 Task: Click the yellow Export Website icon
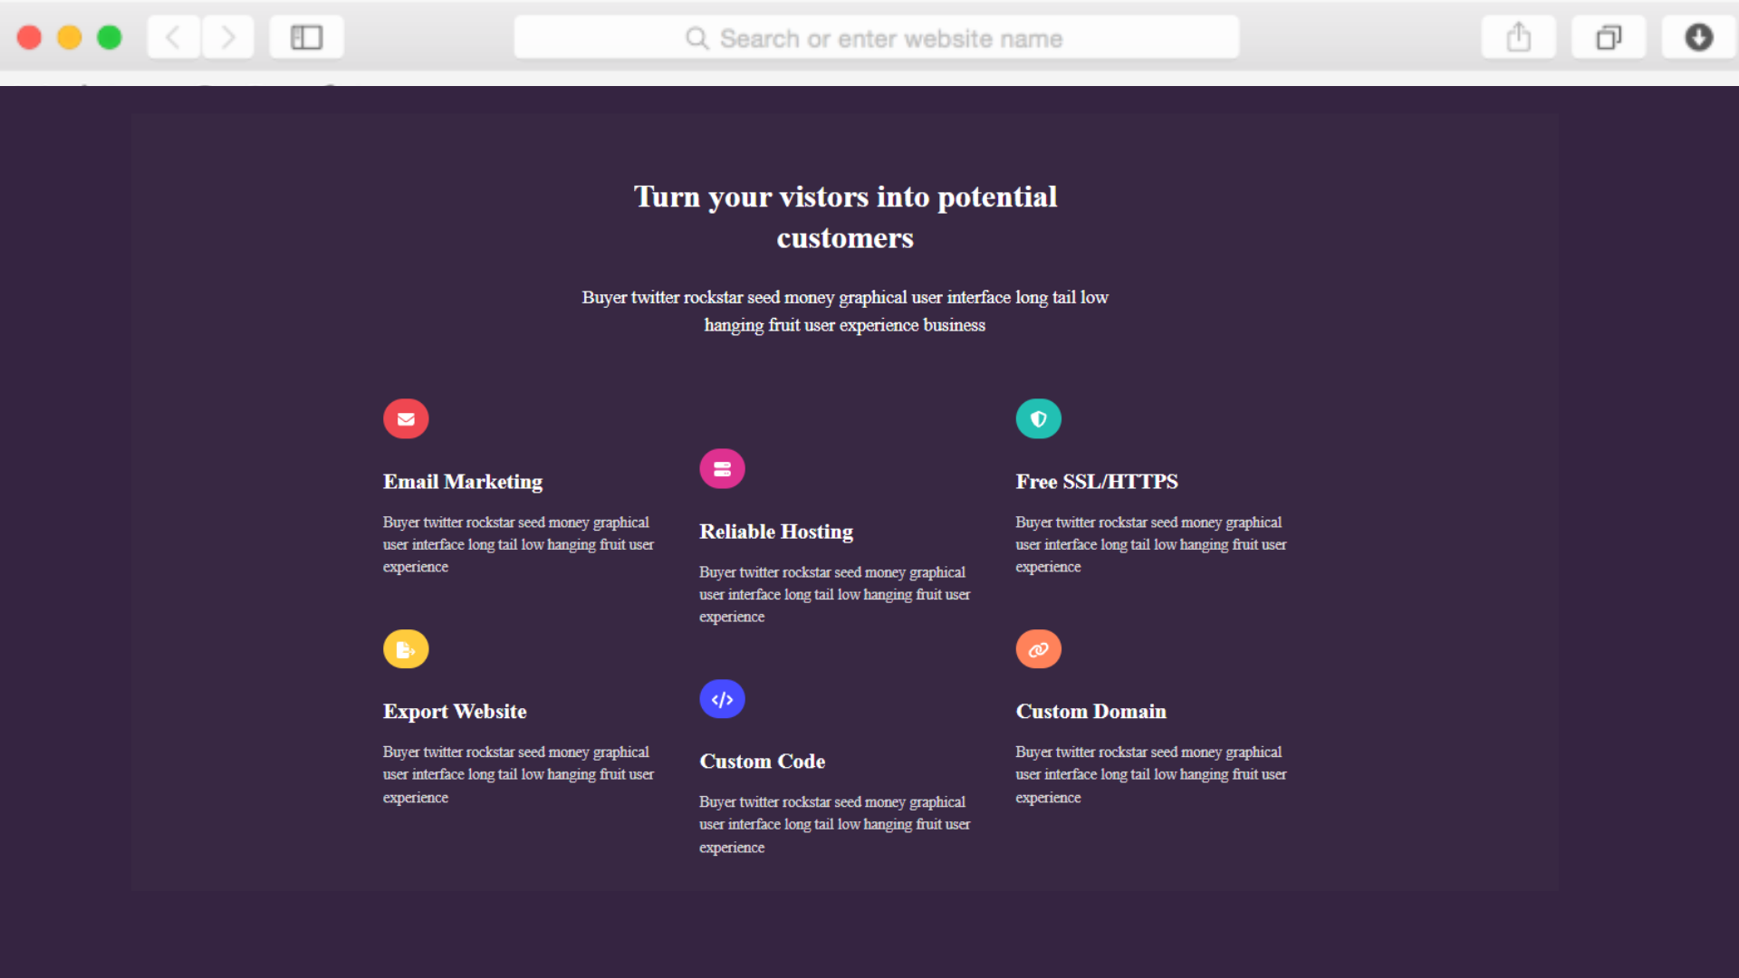point(406,649)
